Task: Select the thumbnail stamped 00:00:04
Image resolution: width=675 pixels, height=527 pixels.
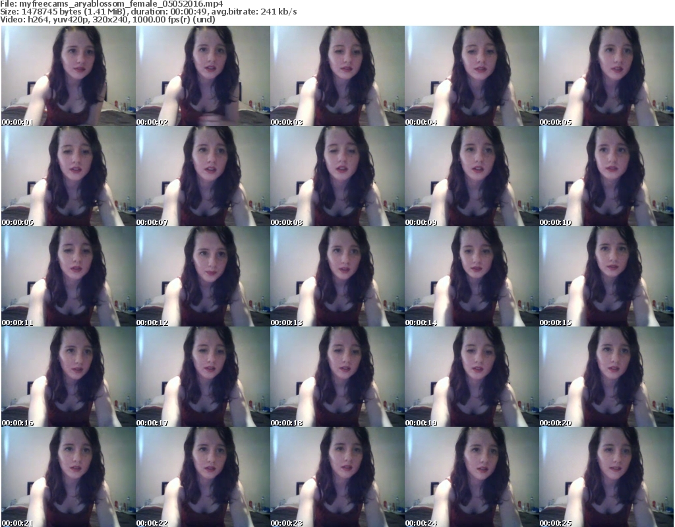Action: 472,76
